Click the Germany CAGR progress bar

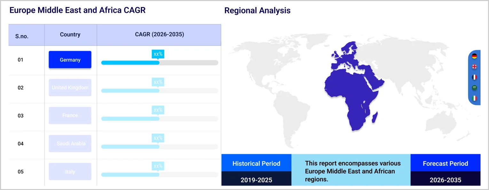[x=160, y=63]
